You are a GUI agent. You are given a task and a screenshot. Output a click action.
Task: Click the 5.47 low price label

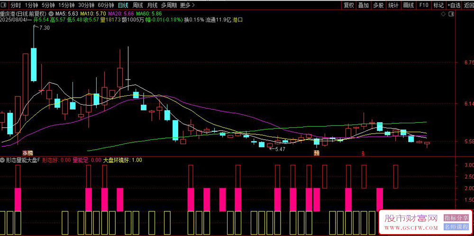[280, 149]
